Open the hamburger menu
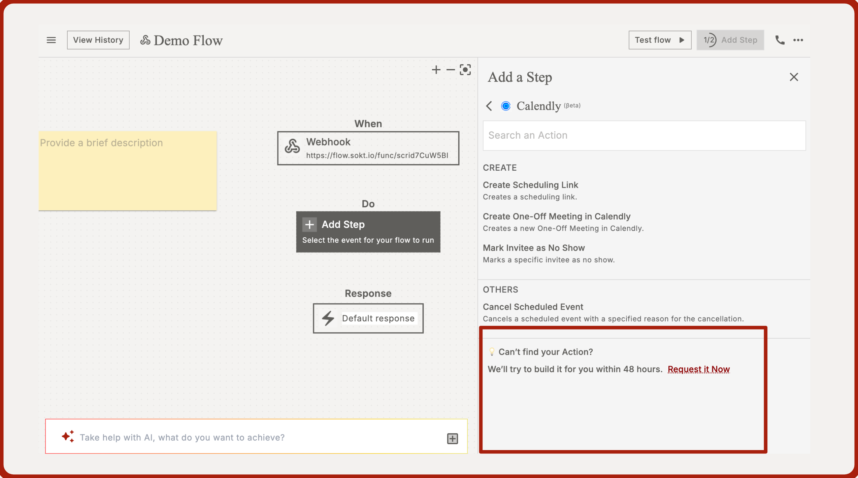The height and width of the screenshot is (478, 858). click(51, 40)
